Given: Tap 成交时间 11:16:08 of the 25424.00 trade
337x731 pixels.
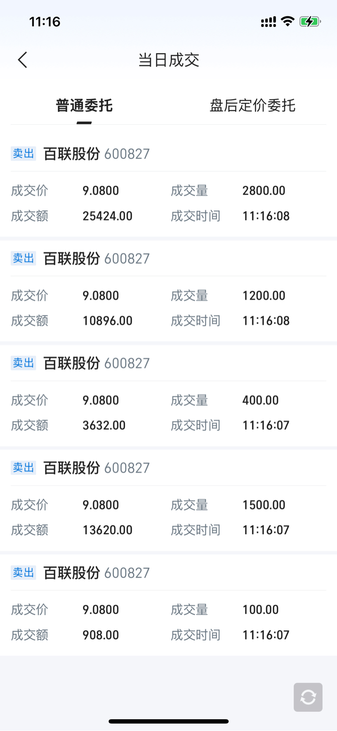Looking at the screenshot, I should click(x=266, y=216).
